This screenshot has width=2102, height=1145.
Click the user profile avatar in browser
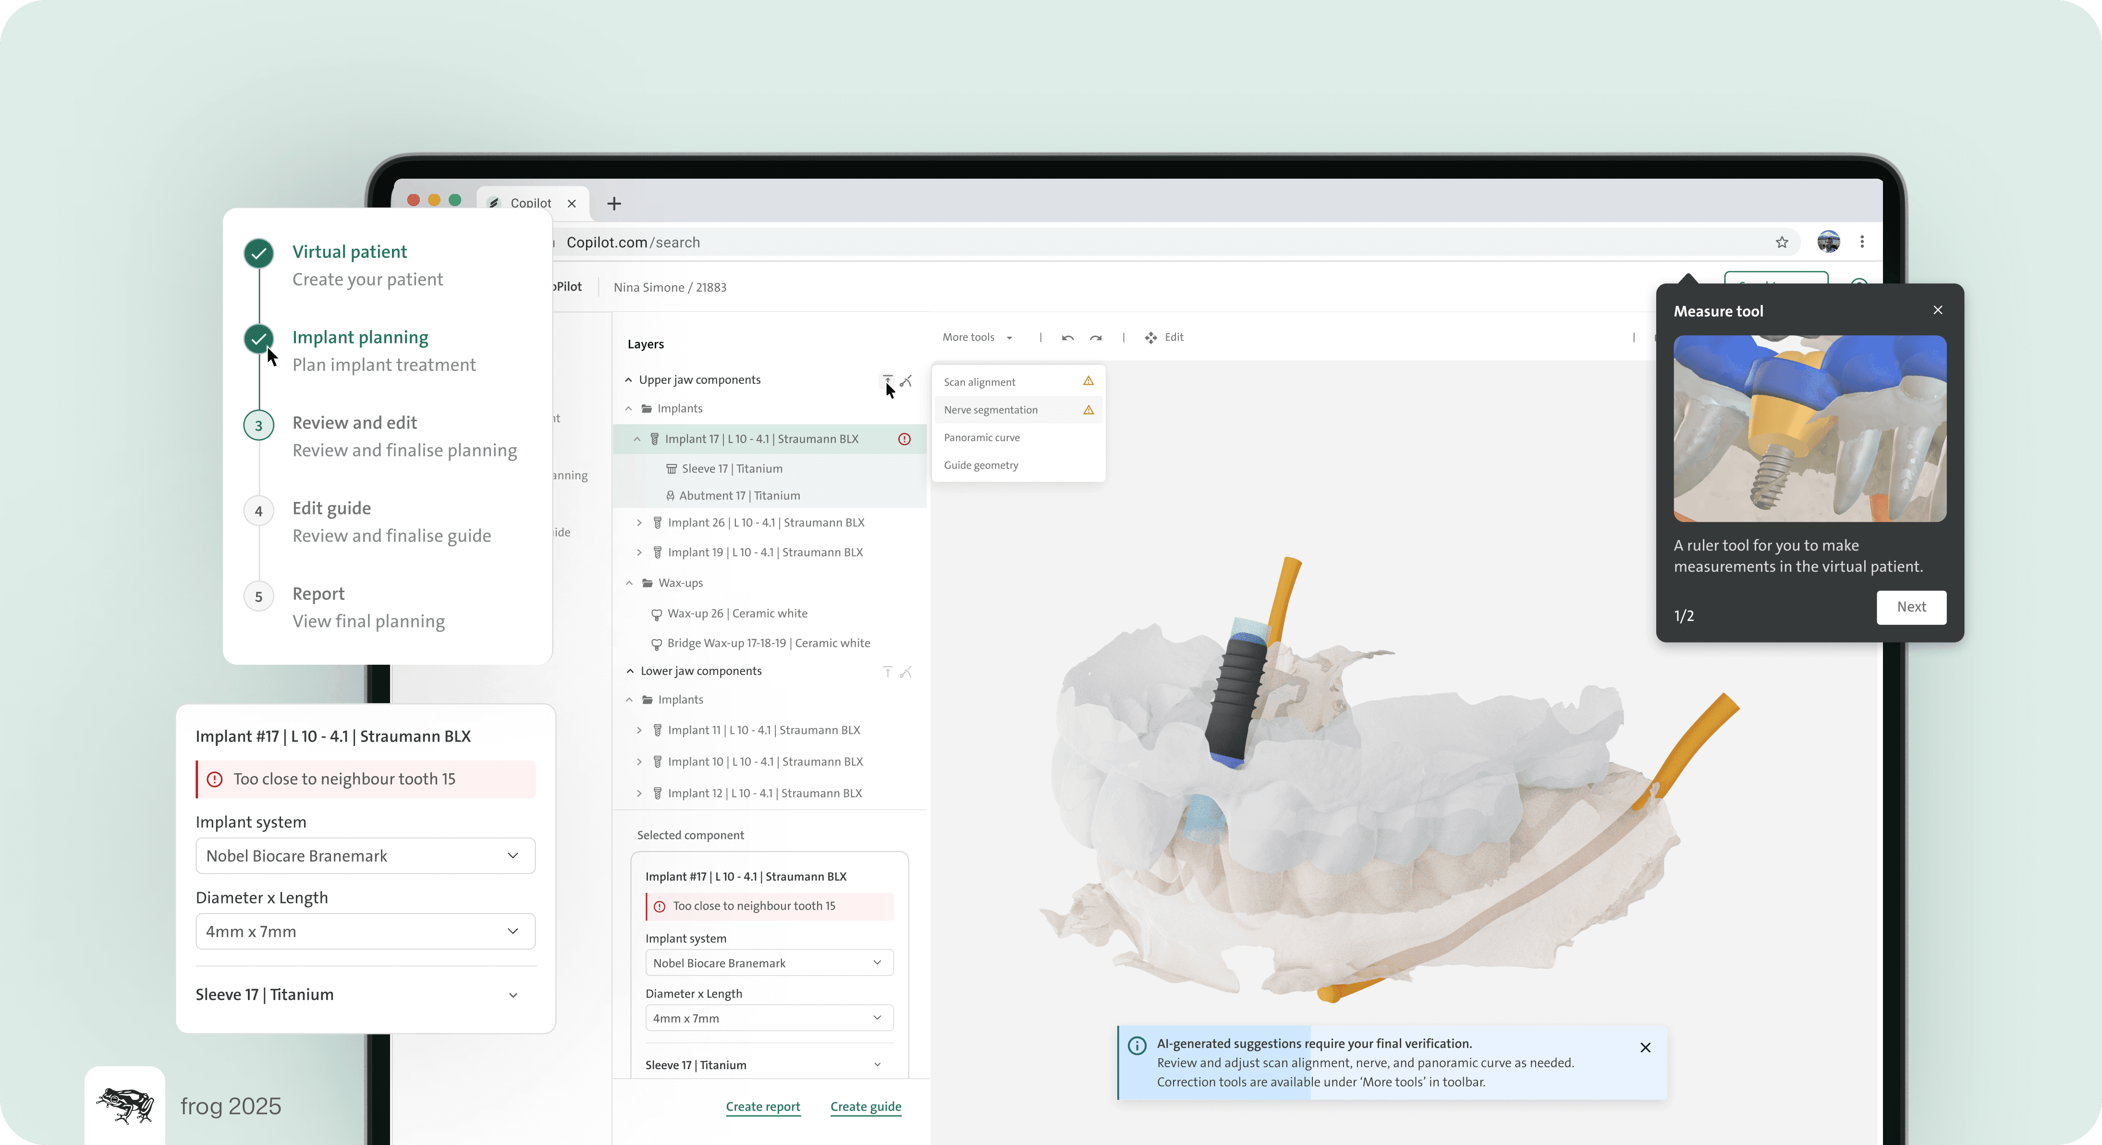(x=1828, y=243)
